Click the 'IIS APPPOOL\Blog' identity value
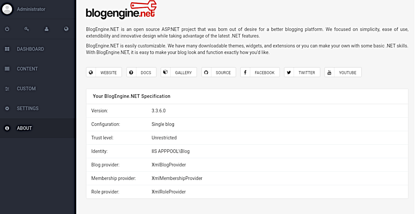 point(171,151)
